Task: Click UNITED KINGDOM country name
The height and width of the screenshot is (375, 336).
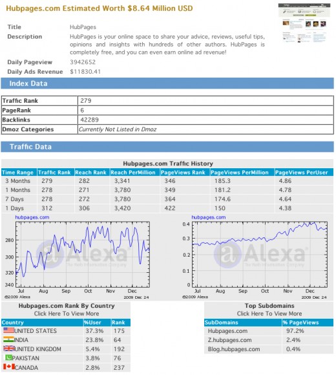Action: (x=38, y=349)
